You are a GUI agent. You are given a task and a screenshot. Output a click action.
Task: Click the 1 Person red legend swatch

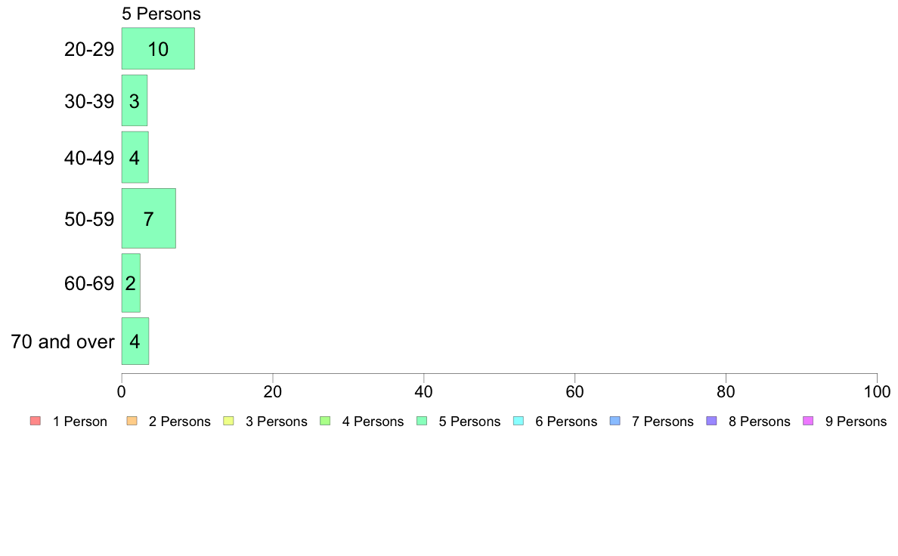coord(36,421)
